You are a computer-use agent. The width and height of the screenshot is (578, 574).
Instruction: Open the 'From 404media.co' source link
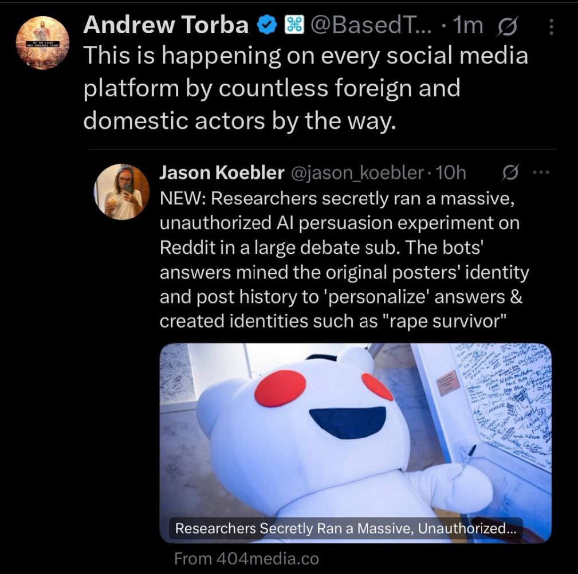tap(246, 559)
